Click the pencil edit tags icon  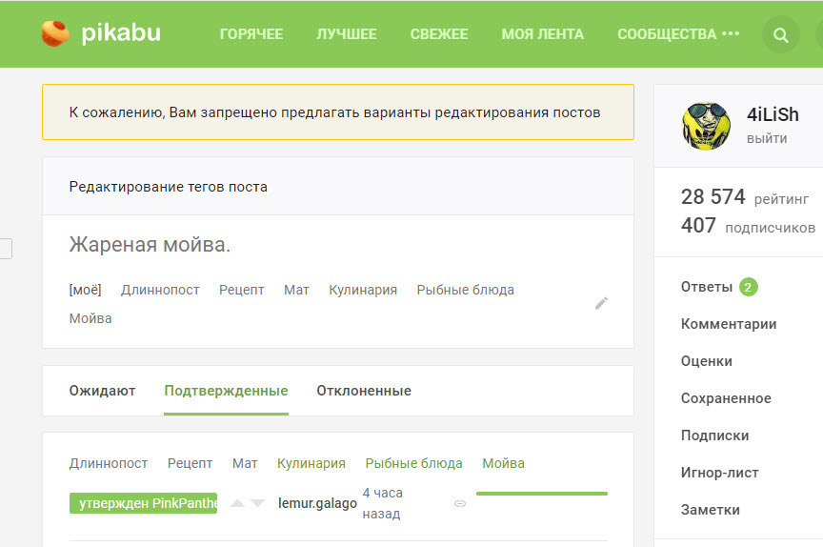pos(601,303)
